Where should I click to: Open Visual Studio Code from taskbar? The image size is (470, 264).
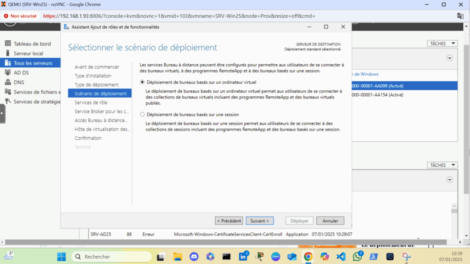click(341, 257)
